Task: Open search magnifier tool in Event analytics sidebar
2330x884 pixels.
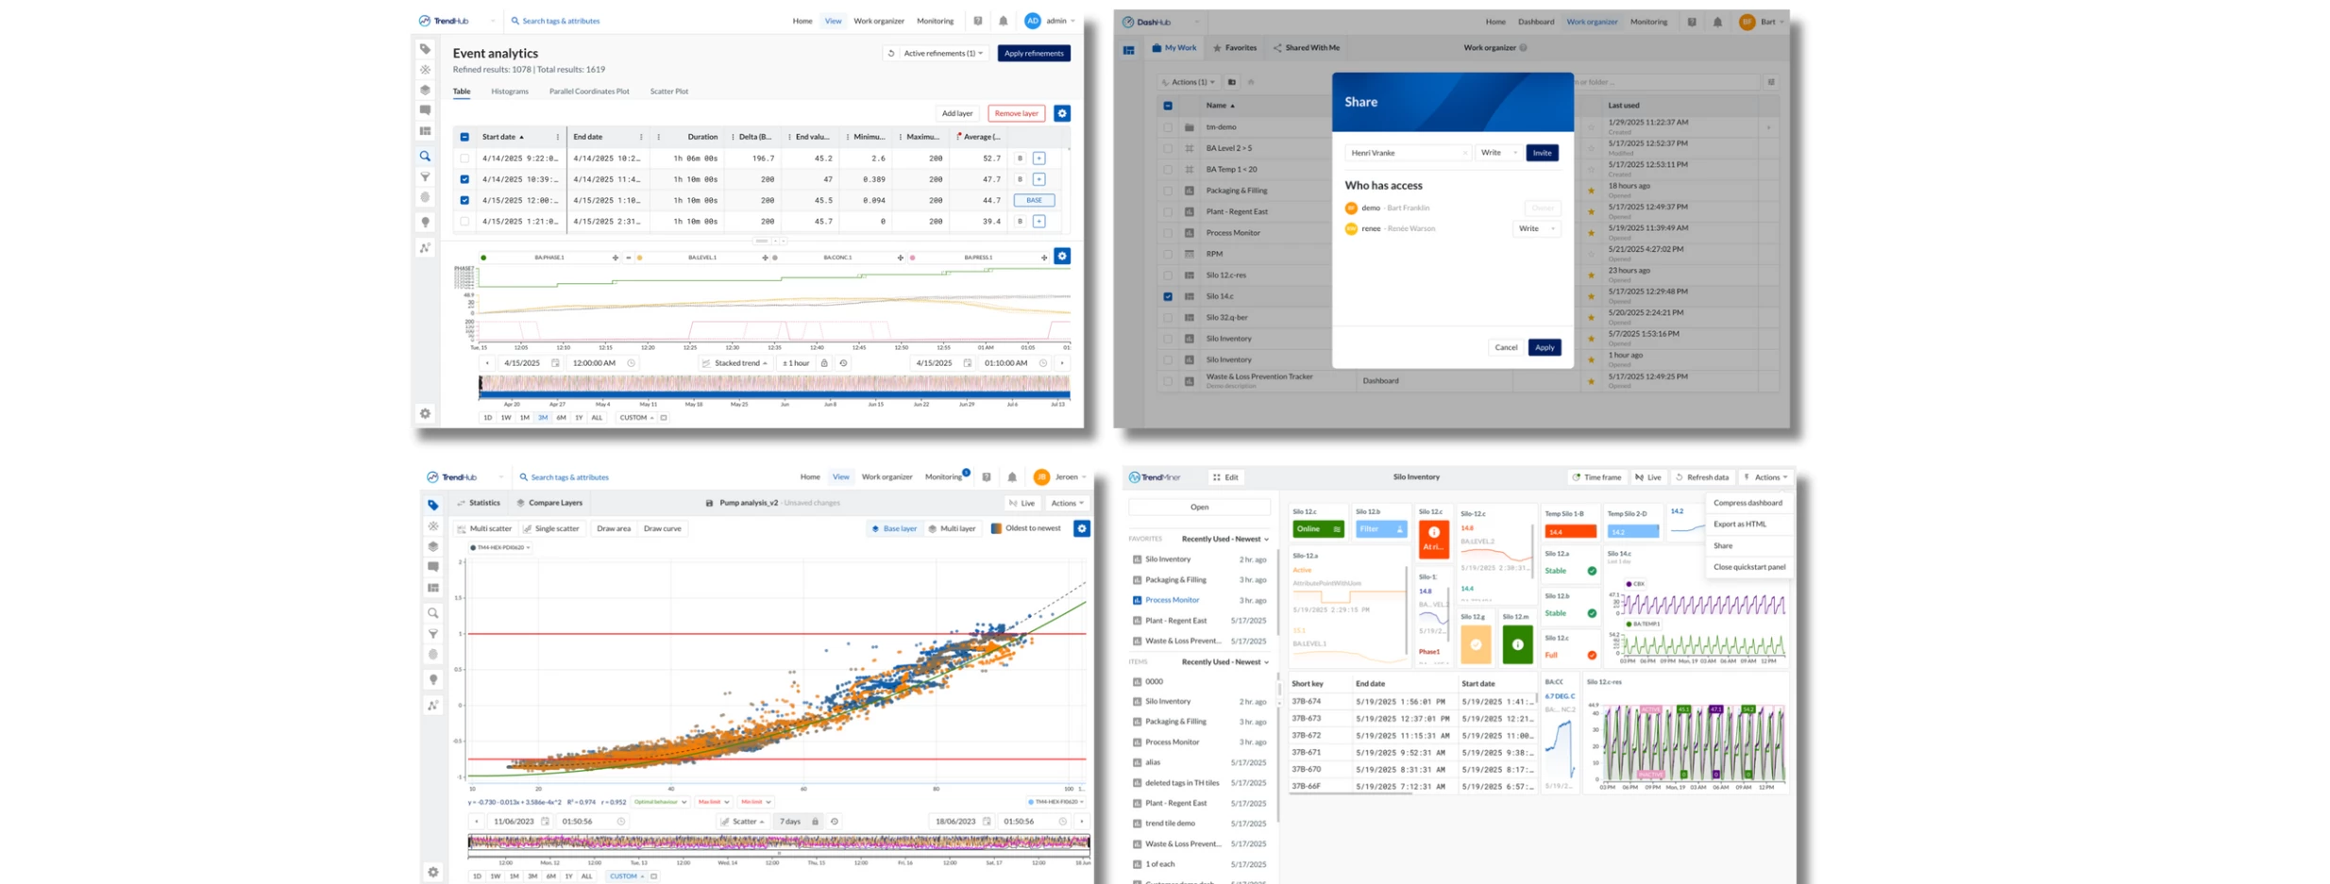Action: pyautogui.click(x=426, y=156)
